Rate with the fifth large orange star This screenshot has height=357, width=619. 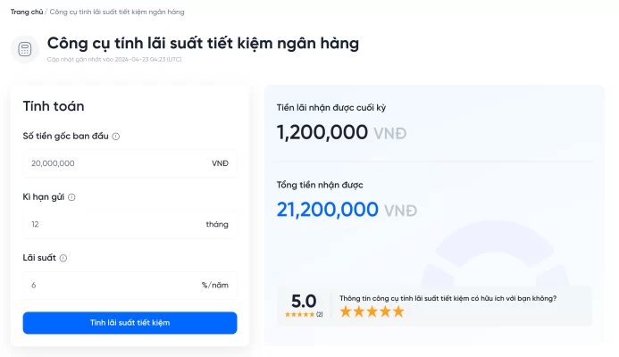[x=398, y=311]
